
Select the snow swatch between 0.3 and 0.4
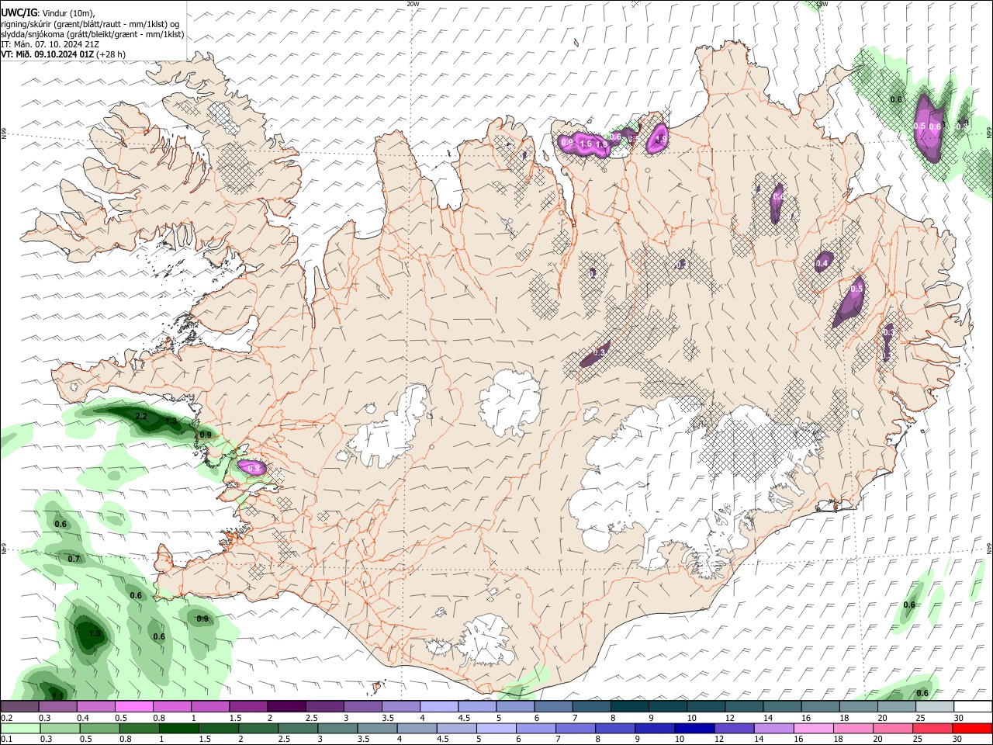pos(57,707)
